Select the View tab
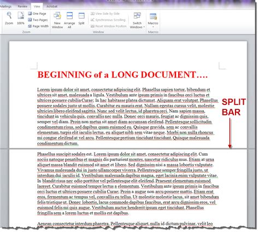The width and height of the screenshot is (259, 233). point(37,6)
